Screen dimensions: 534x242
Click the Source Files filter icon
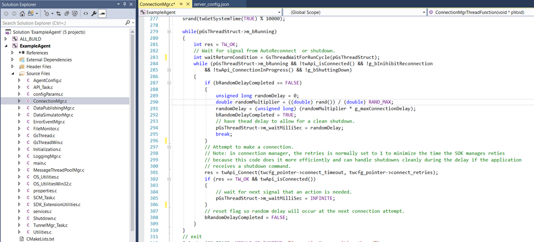pos(22,73)
